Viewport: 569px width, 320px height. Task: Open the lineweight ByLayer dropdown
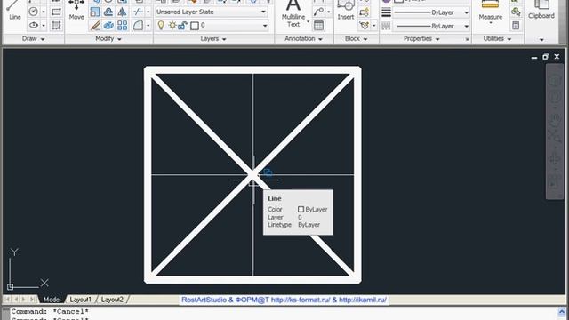point(430,12)
